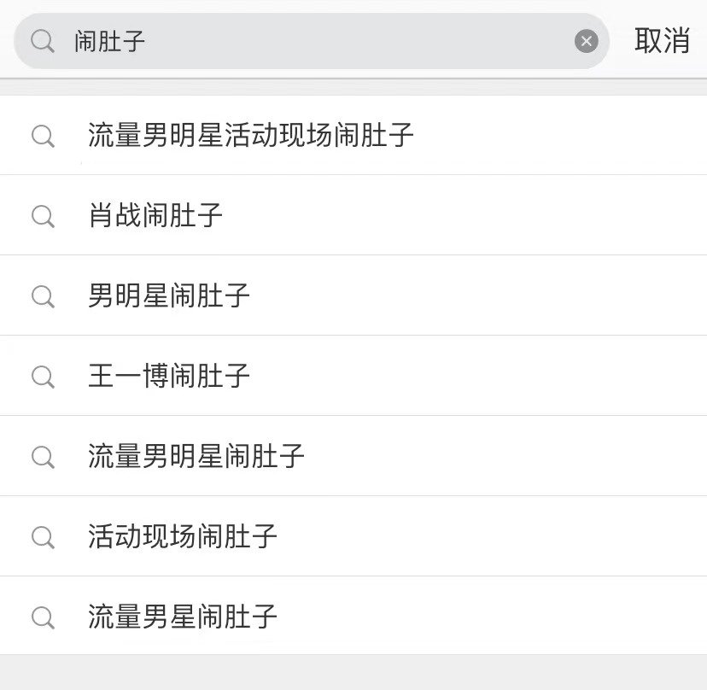This screenshot has width=707, height=690.
Task: Click the search icon beside 流量男明星闹肚子
Action: point(44,457)
